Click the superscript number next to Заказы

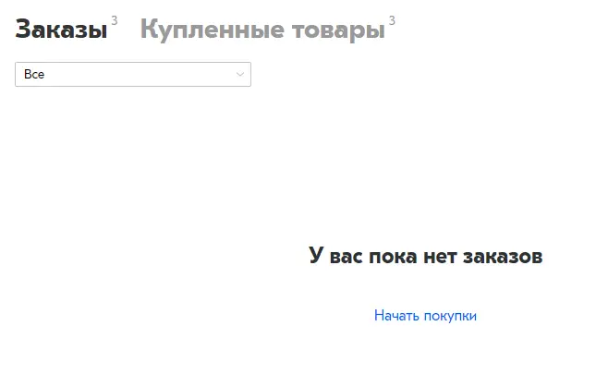(114, 20)
